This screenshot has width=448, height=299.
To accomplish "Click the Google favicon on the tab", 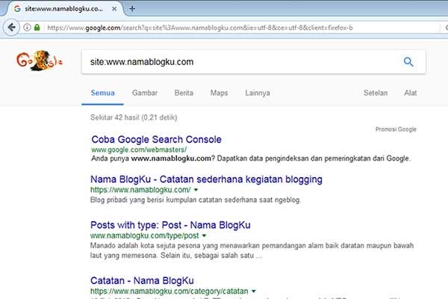I will (x=17, y=9).
